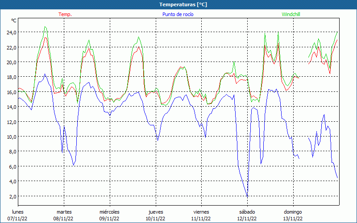This screenshot has height=223, width=357.
Task: Click the 09/11/22 date label
Action: (109, 219)
